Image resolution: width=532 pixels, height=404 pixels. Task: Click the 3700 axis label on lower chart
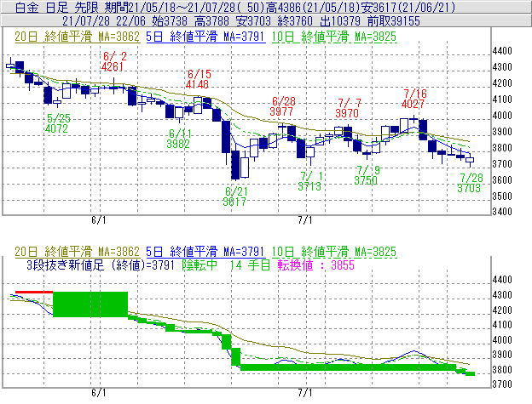[x=502, y=384]
